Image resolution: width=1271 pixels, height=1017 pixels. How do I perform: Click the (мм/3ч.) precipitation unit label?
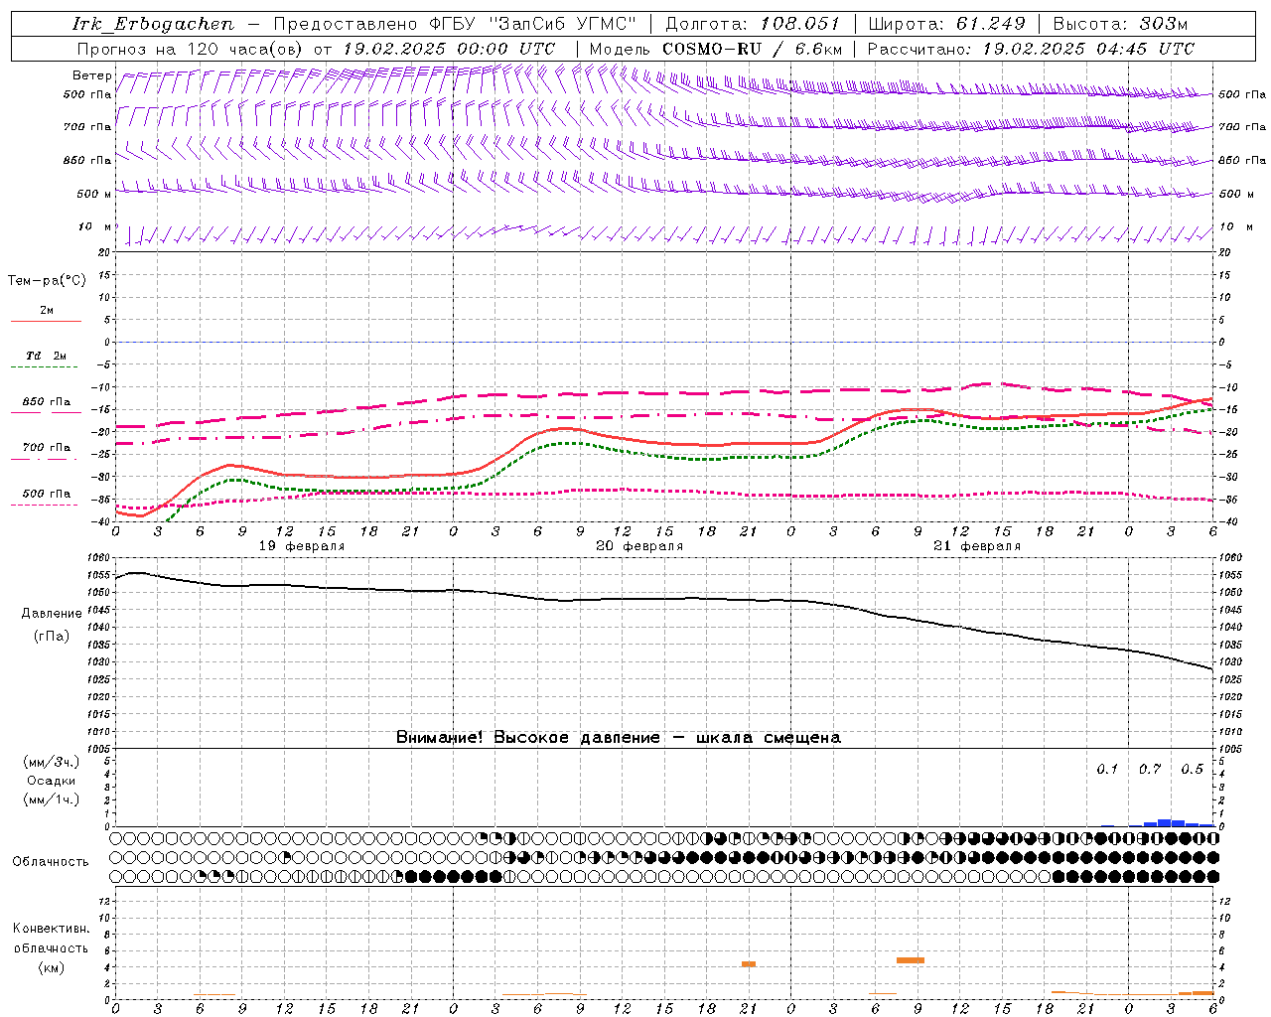(x=51, y=762)
